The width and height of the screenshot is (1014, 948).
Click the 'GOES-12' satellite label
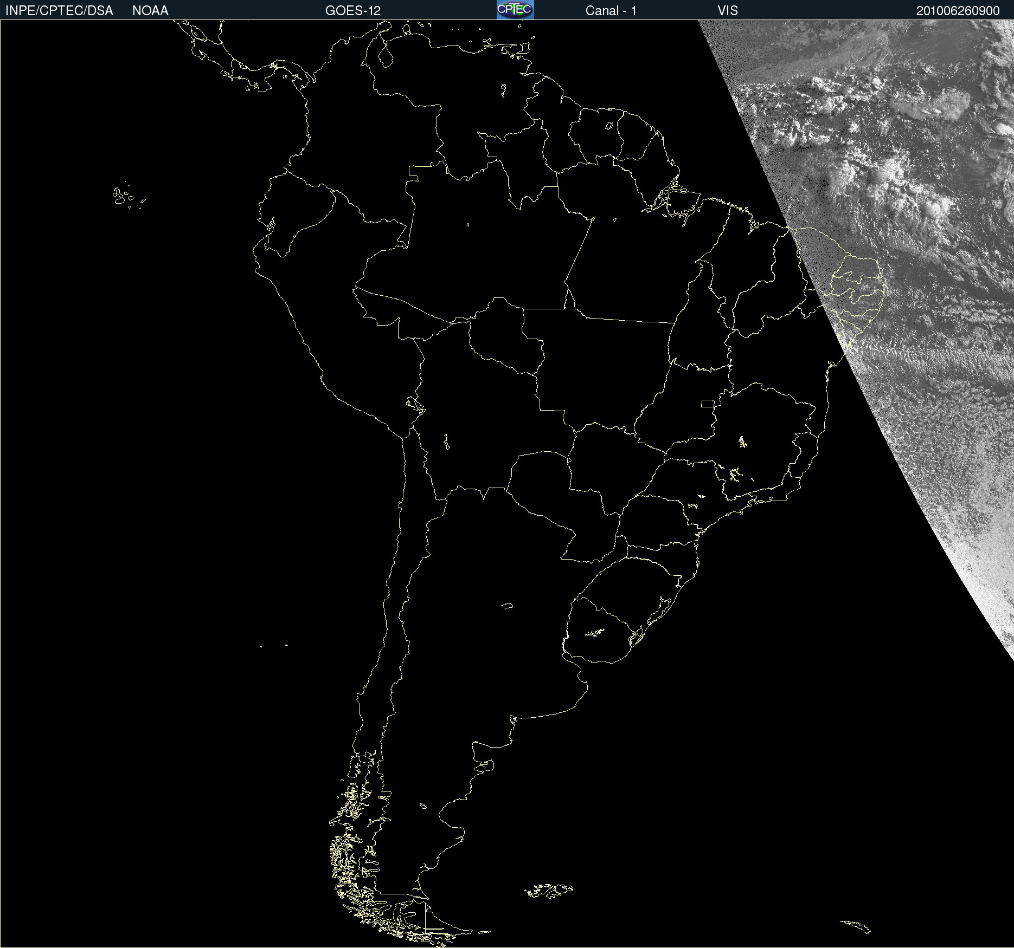coord(353,11)
